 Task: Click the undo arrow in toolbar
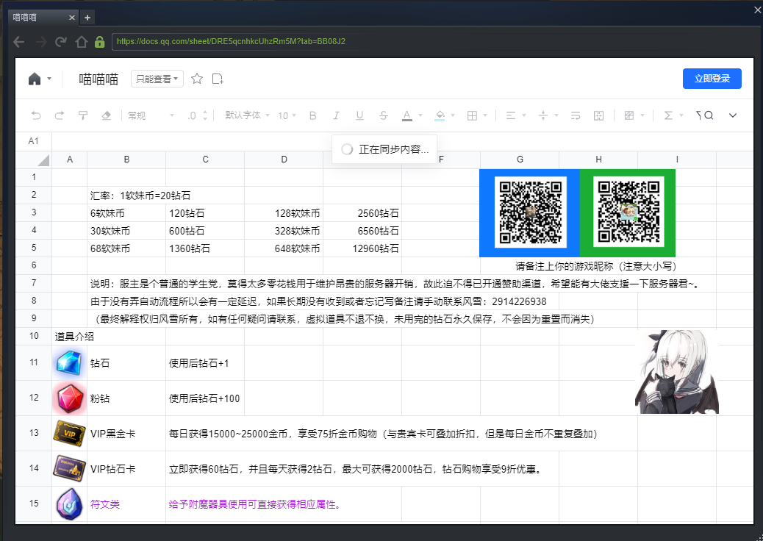(x=36, y=115)
